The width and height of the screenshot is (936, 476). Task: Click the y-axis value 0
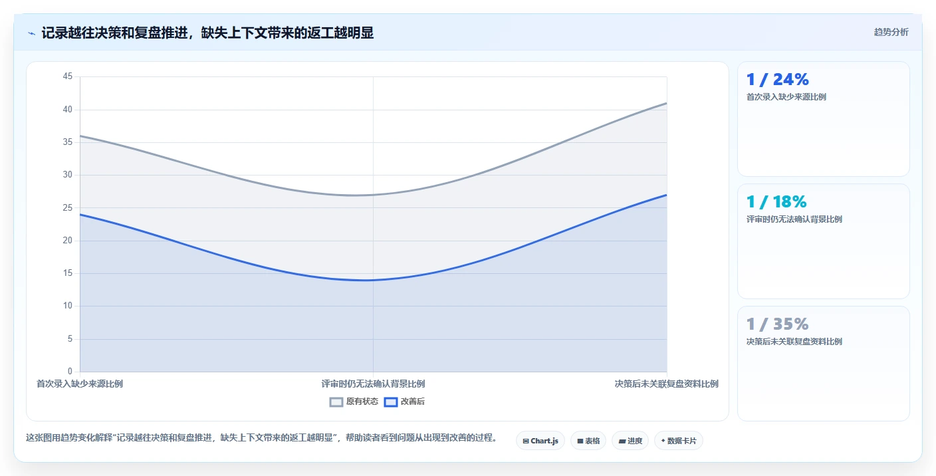70,371
